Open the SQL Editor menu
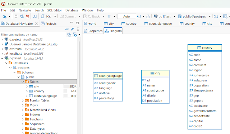230x134 pixels. click(x=54, y=10)
